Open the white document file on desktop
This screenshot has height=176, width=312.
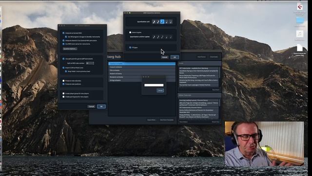(x=300, y=48)
